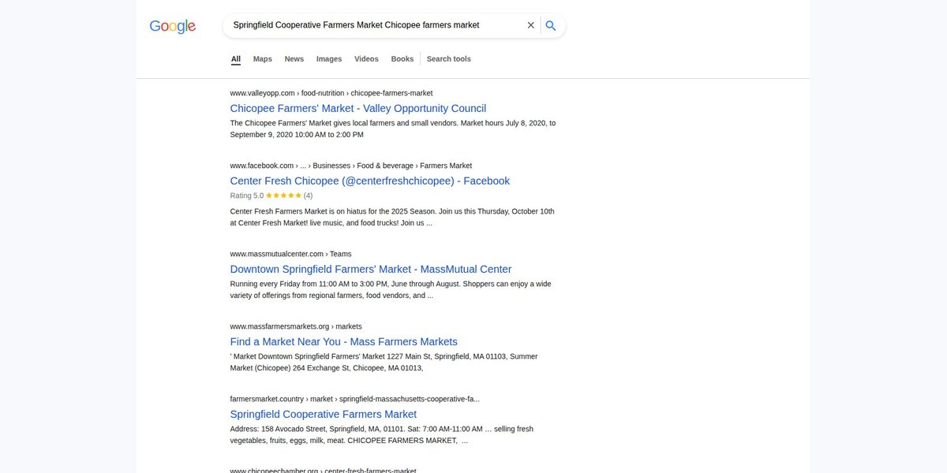Open Downtown Springfield Farmers' Market - MassMutual Center
Screen dimensions: 947x473
coord(371,270)
